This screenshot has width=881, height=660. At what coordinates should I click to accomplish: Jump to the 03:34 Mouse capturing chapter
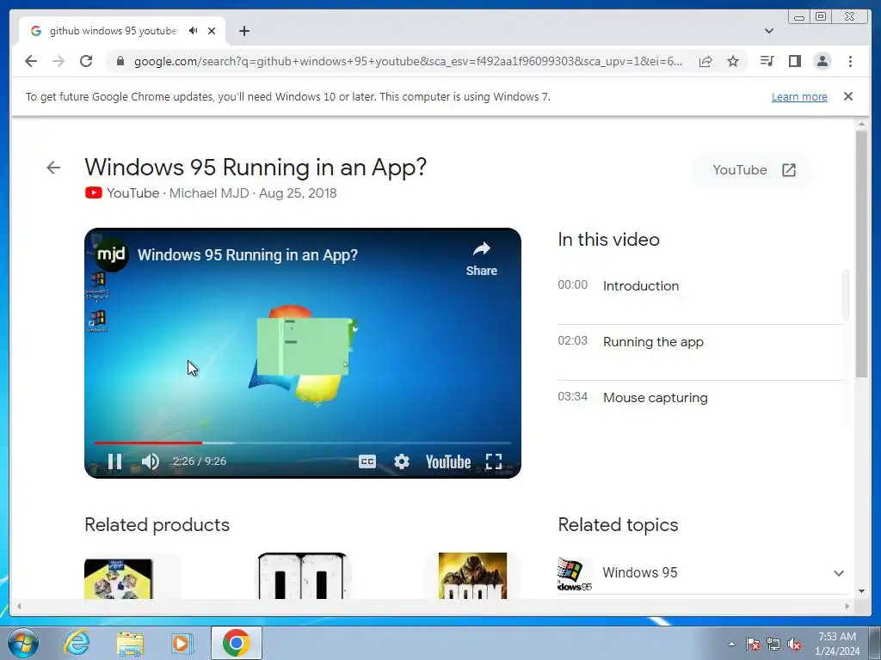pyautogui.click(x=699, y=397)
